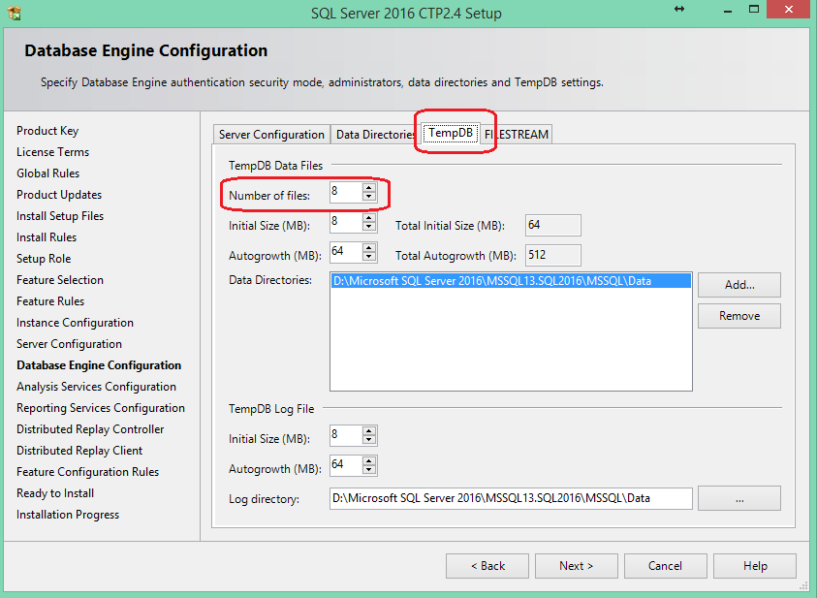
Task: Click Setup Role step
Action: tap(44, 259)
